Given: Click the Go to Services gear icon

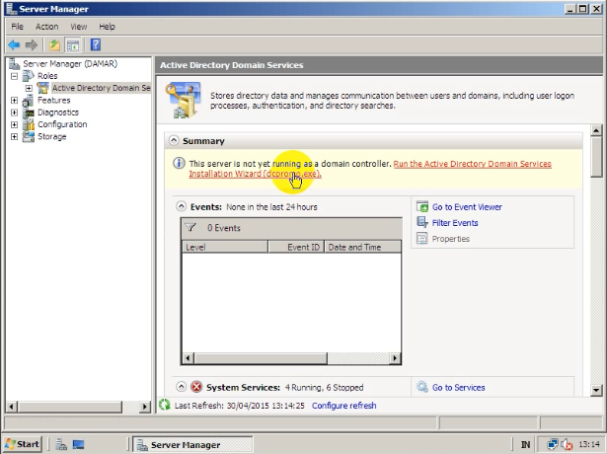Looking at the screenshot, I should click(422, 387).
